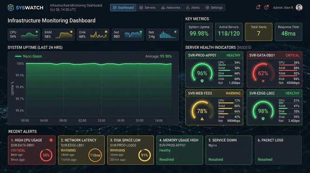Image resolution: width=310 pixels, height=173 pixels.
Task: Click the yellow warning triangle under 78%
Action: point(202,119)
